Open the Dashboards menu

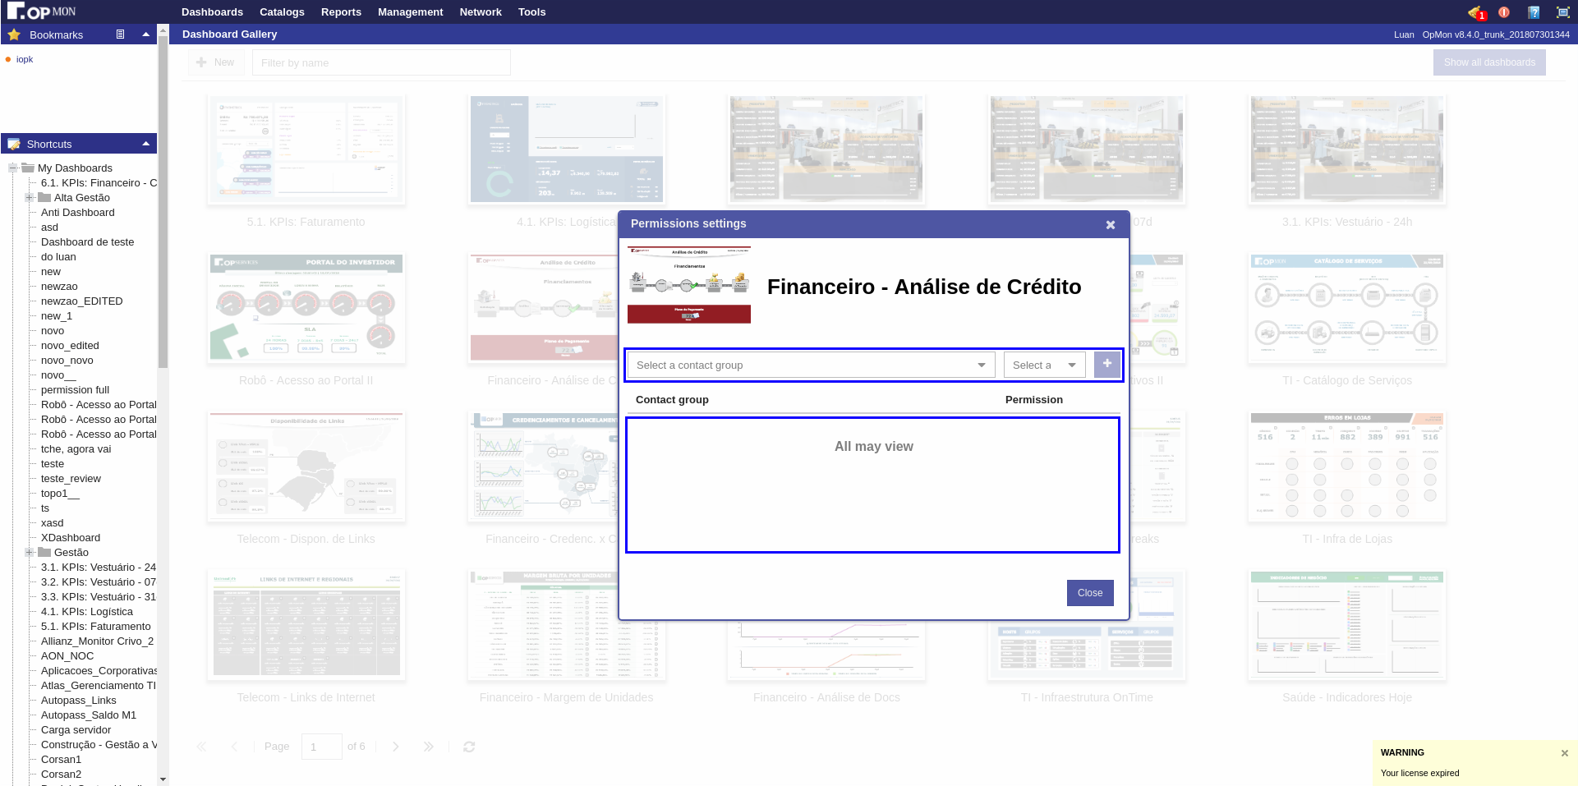point(212,11)
